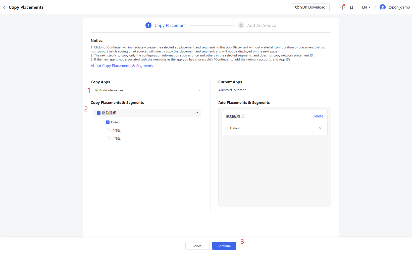412x253 pixels.
Task: Open the Copy Apps dropdown
Action: pyautogui.click(x=199, y=90)
